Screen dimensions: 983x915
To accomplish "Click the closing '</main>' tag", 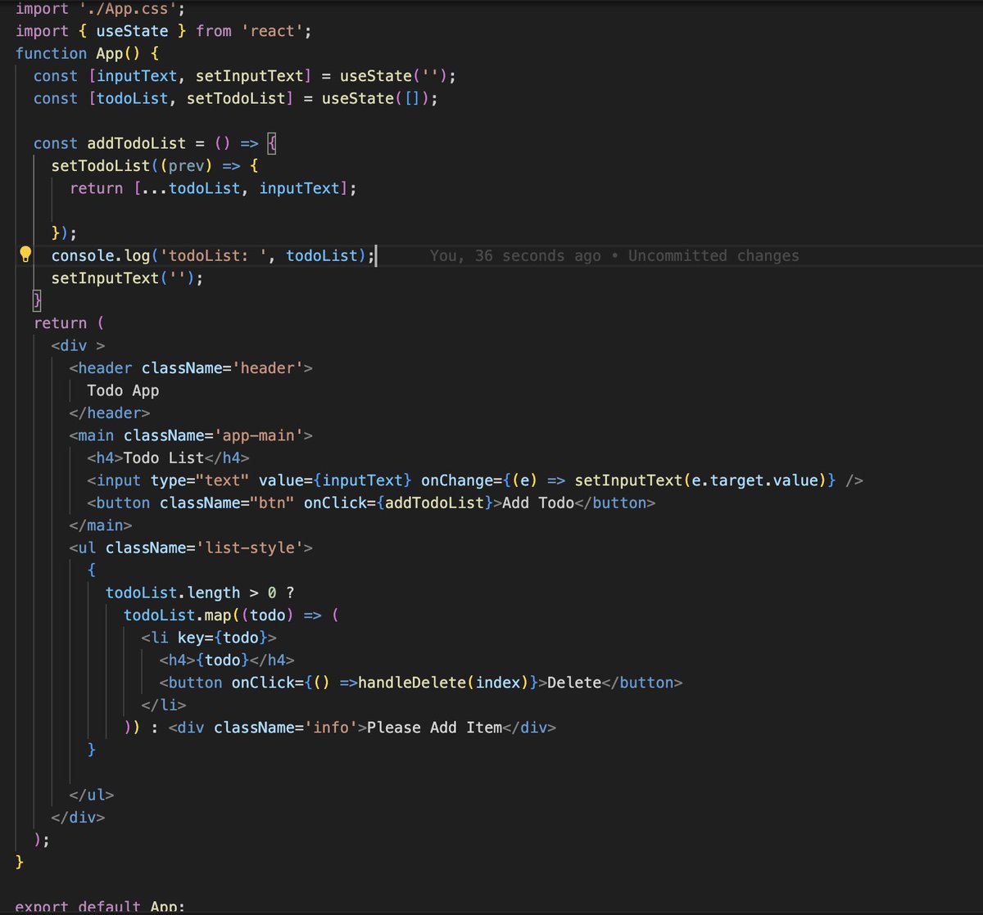I will (x=101, y=525).
